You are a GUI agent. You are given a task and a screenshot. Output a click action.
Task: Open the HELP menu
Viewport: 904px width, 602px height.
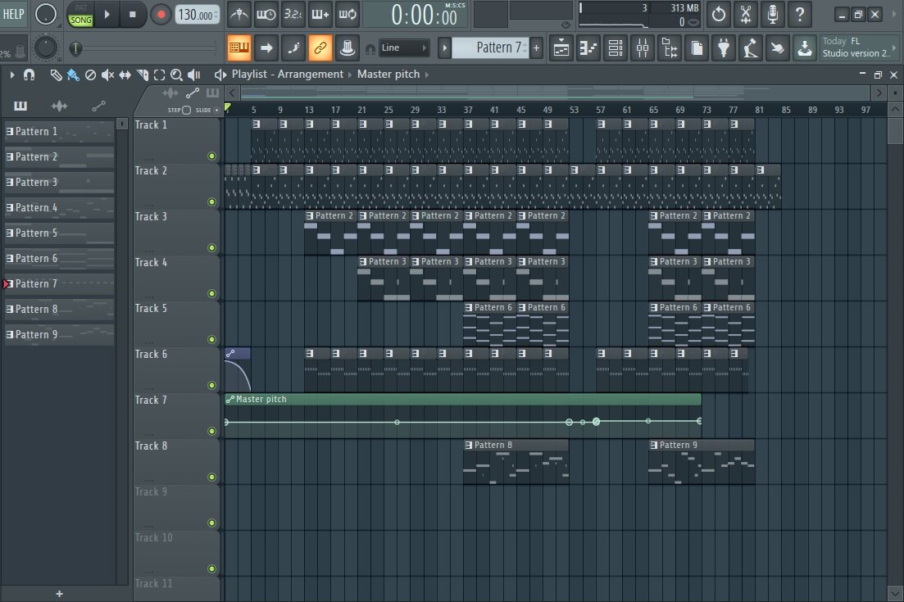13,14
